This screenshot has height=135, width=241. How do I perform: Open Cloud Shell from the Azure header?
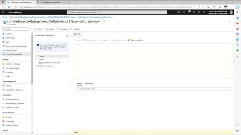tap(178, 12)
